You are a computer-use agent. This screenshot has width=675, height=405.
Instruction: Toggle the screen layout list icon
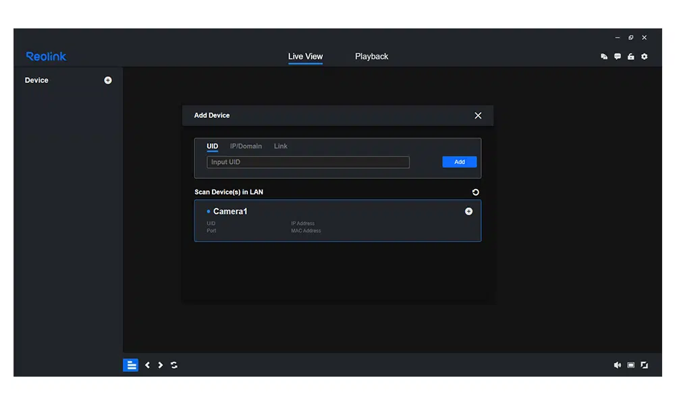click(130, 365)
